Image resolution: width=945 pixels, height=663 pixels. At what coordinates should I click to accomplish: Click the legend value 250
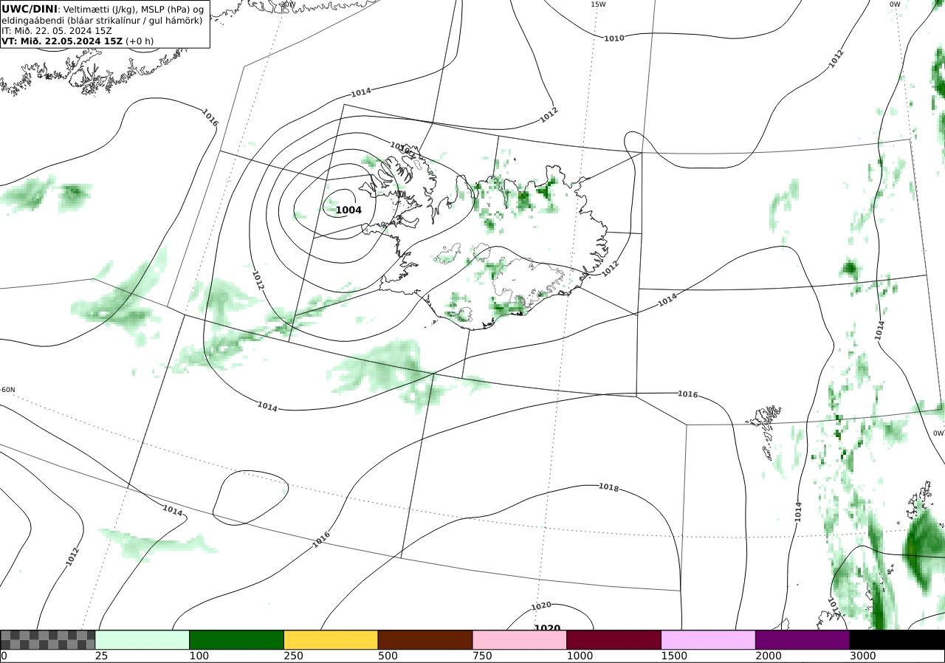pos(293,656)
